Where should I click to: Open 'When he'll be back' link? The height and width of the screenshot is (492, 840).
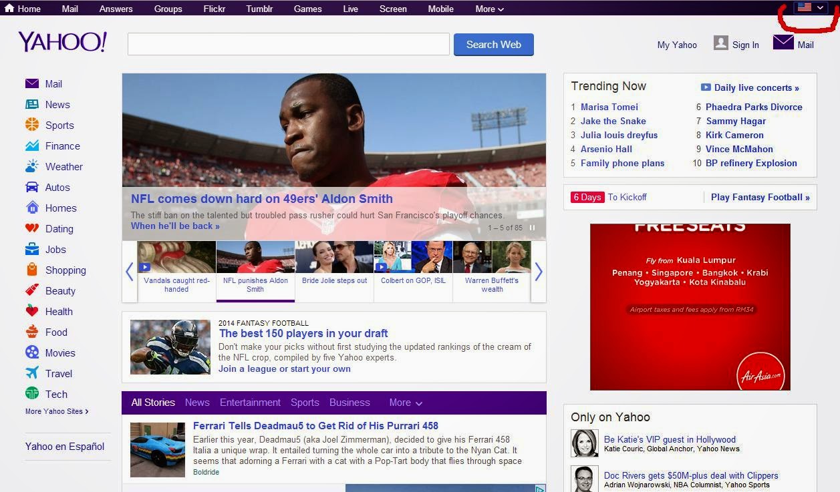point(175,226)
